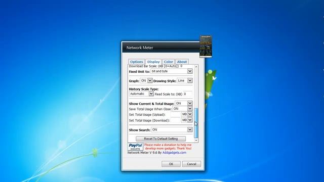Screen dimensions: 324x182
Task: Click the Network Meter gadget thumbnail
Action: click(206, 47)
